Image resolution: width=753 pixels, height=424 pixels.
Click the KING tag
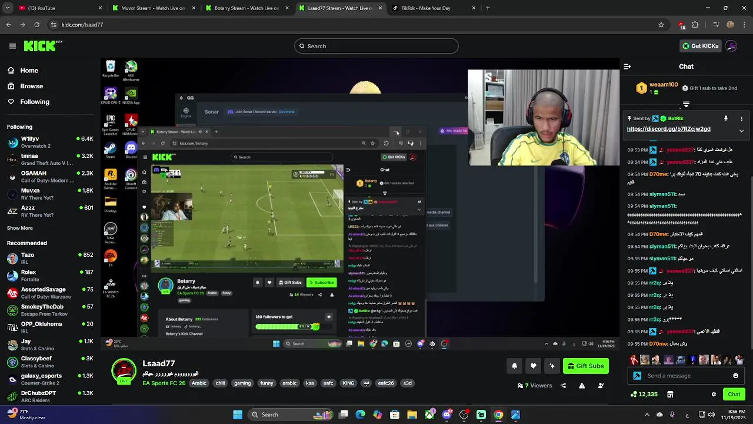tap(348, 383)
